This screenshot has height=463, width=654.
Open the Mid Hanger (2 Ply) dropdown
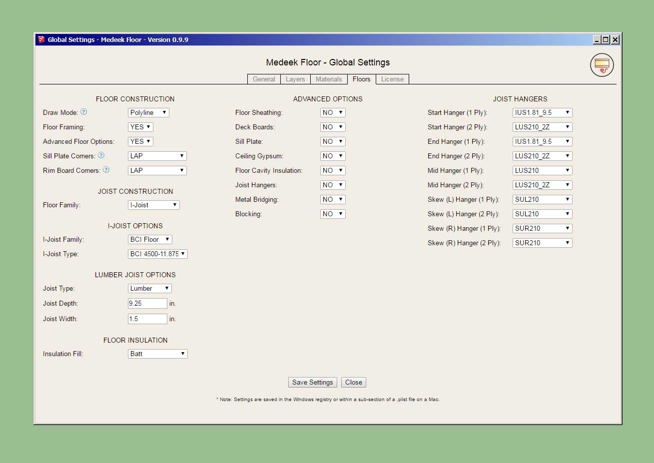click(543, 185)
